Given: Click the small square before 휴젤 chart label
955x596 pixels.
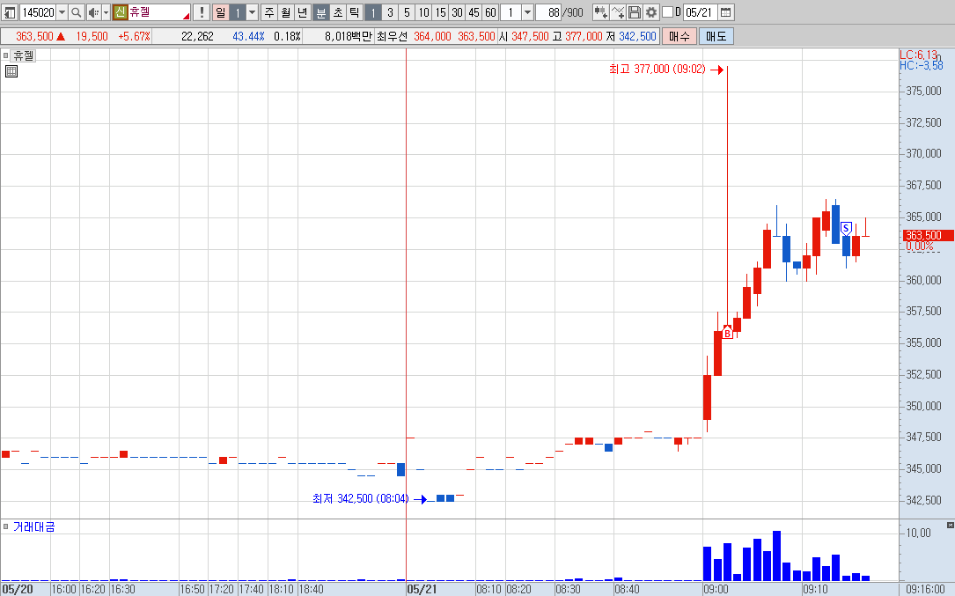Looking at the screenshot, I should pyautogui.click(x=5, y=55).
